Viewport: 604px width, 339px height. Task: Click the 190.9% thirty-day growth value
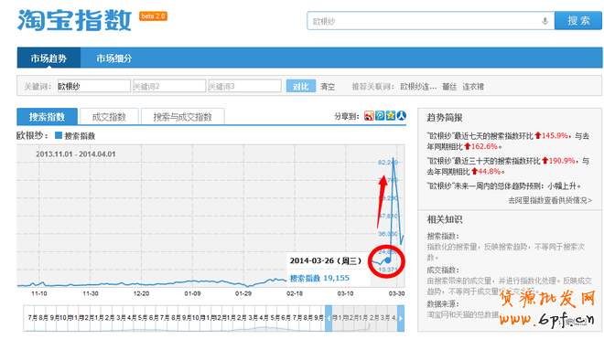[x=562, y=161]
